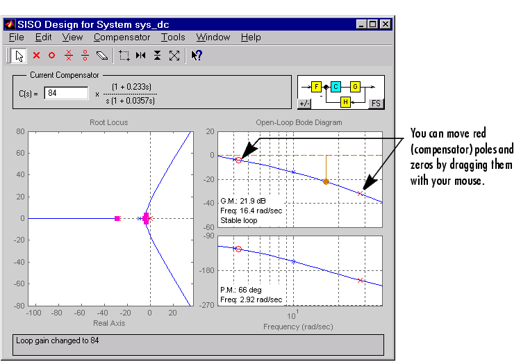Select the eraser delete pole/zero tool
Image resolution: width=521 pixels, height=362 pixels.
tap(102, 55)
